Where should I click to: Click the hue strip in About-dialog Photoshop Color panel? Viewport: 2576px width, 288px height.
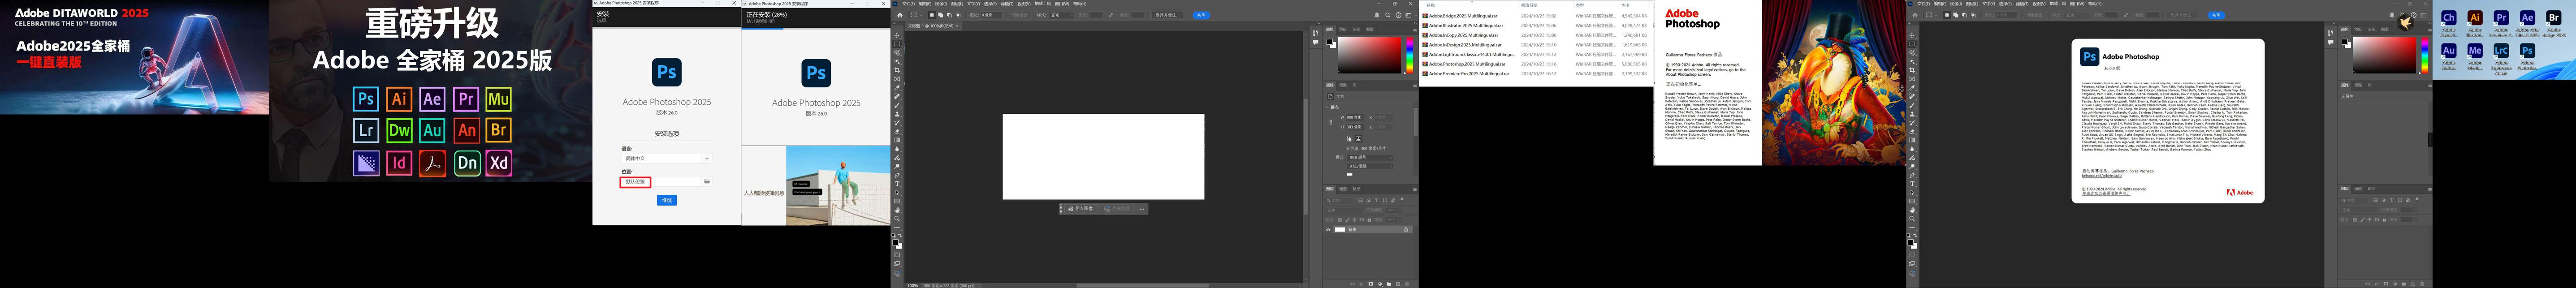pos(2425,56)
